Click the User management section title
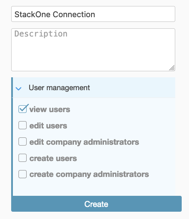189x219 pixels. 59,88
